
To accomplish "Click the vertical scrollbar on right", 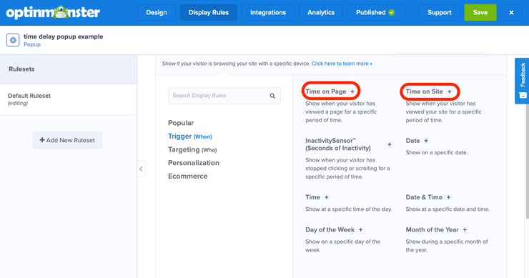I will [527, 162].
